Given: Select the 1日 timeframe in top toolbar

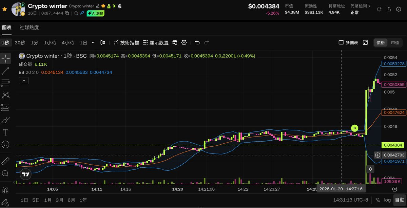Looking at the screenshot, I should pyautogui.click(x=83, y=43).
